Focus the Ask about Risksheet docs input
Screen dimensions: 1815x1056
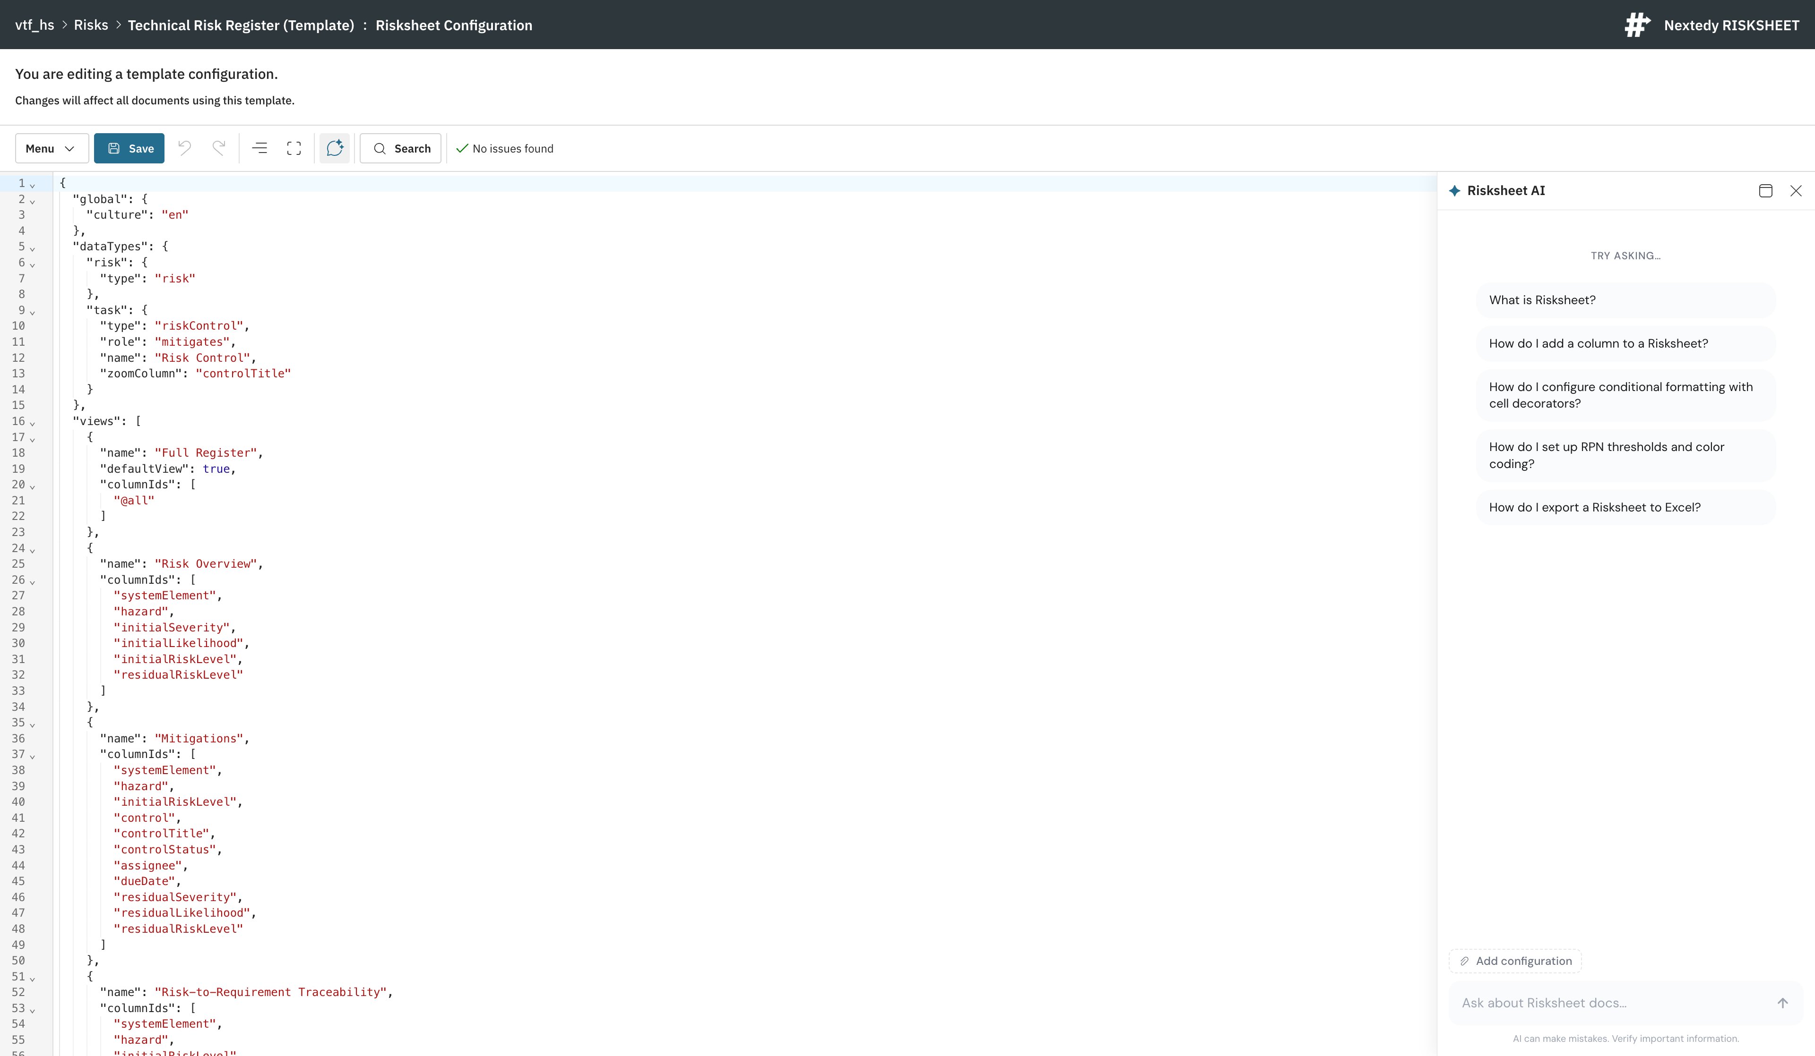pyautogui.click(x=1613, y=1003)
